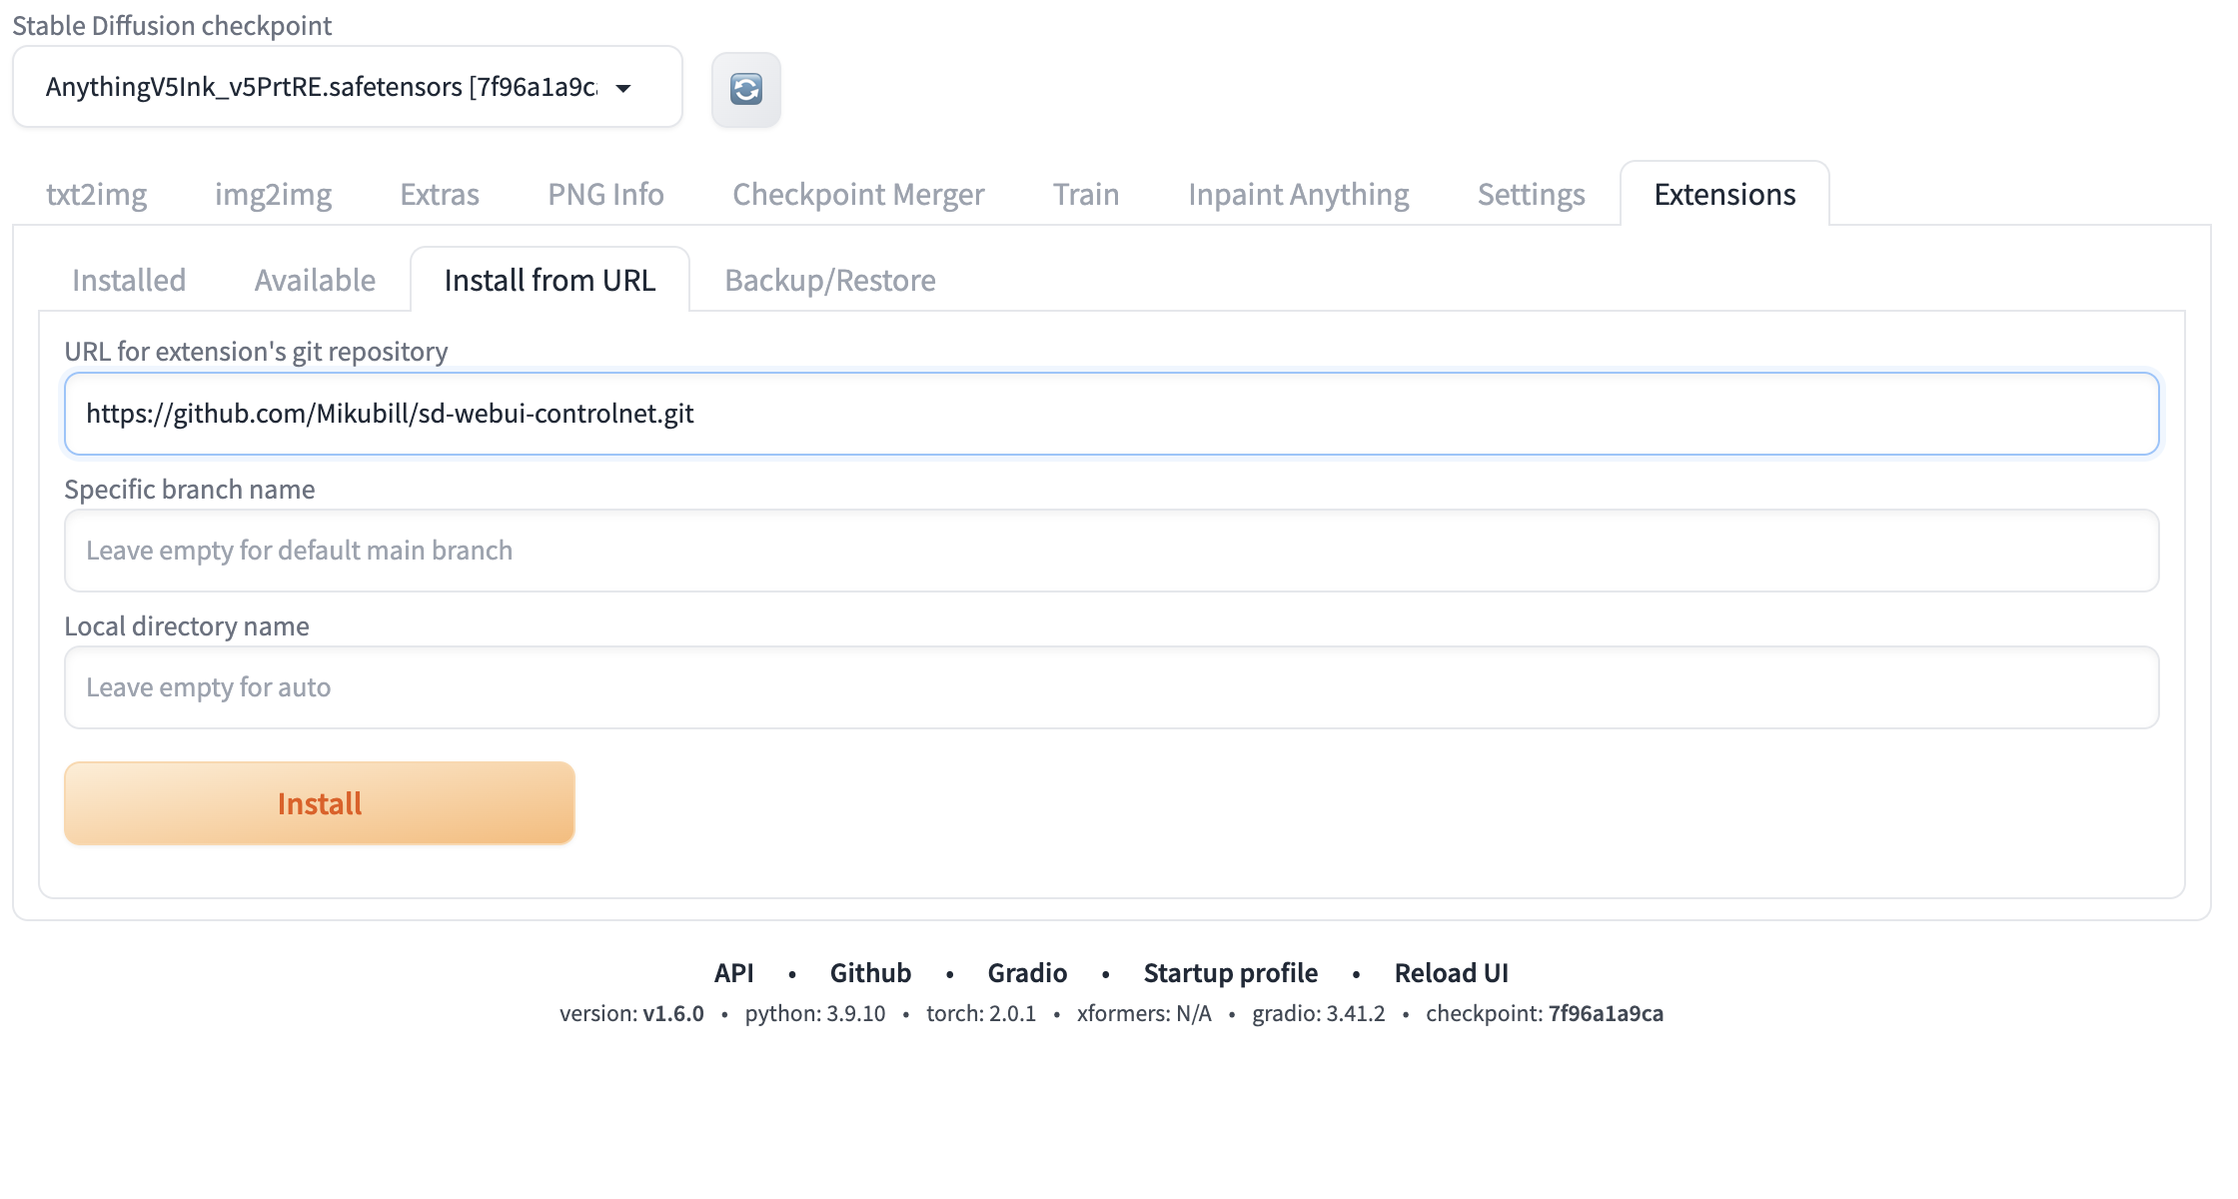Click the Reload UI link
2238x1199 pixels.
click(1452, 972)
